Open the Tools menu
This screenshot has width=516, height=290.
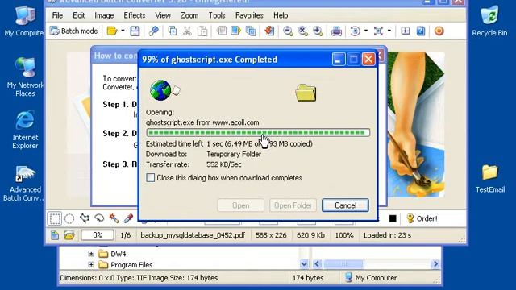[x=217, y=15]
